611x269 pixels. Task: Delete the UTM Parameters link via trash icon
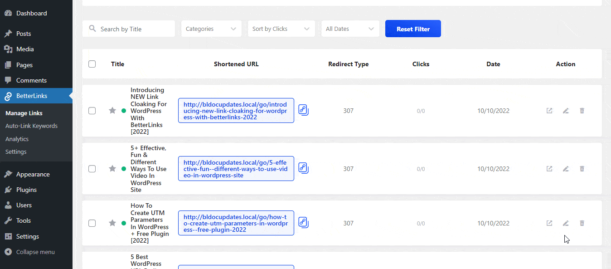click(x=582, y=223)
